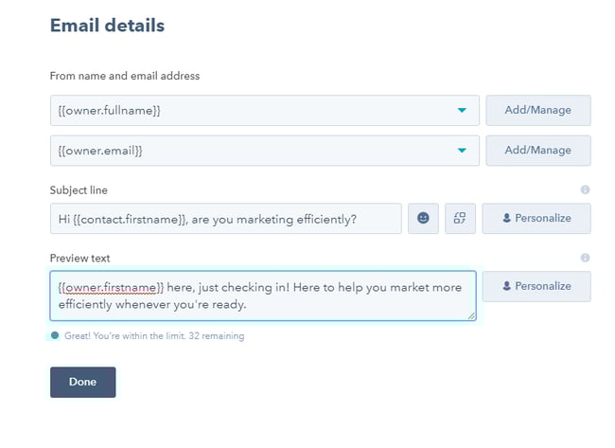The width and height of the screenshot is (615, 448).
Task: Click Add/Manage next to the from email
Action: [537, 151]
